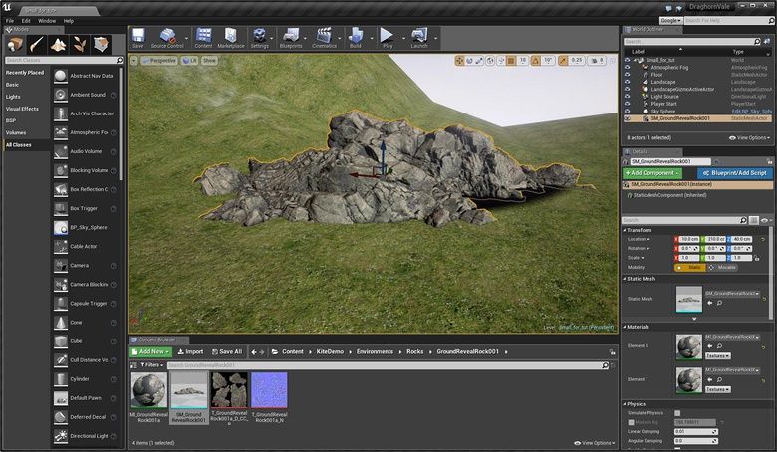Open the Perspective view mode dropdown
777x452 pixels.
tap(159, 61)
